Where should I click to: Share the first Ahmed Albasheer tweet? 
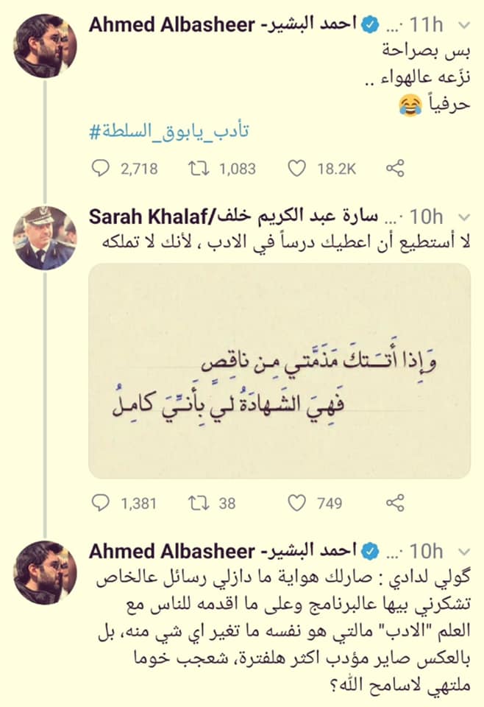pyautogui.click(x=395, y=169)
